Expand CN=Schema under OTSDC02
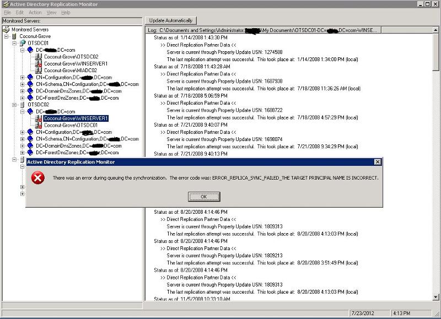 click(23, 139)
